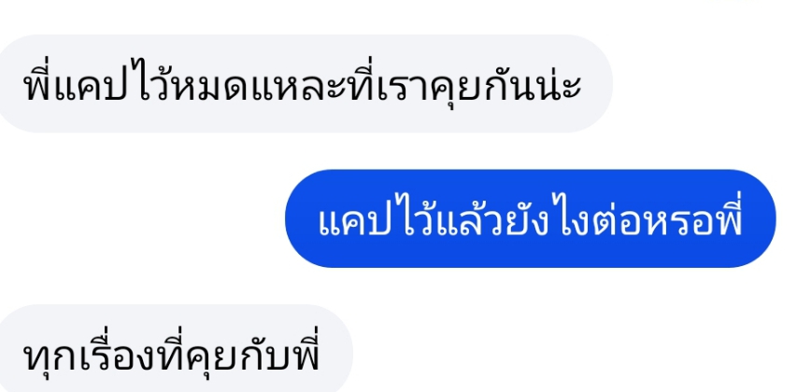This screenshot has width=797, height=392.
Task: Click the word กับพี่ in the bottom message
Action: coord(278,351)
